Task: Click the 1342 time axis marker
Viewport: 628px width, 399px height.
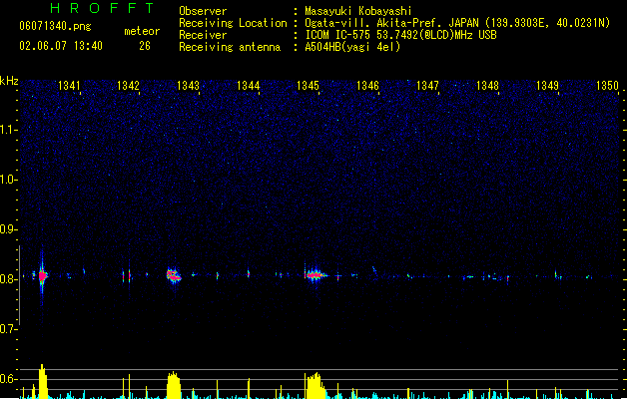Action: point(128,86)
